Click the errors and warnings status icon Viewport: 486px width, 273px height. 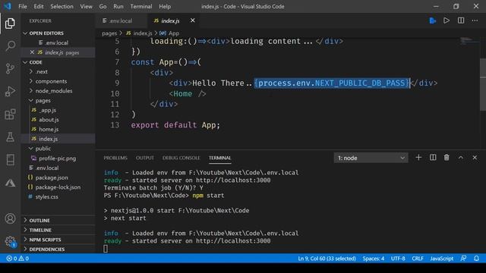(x=17, y=259)
